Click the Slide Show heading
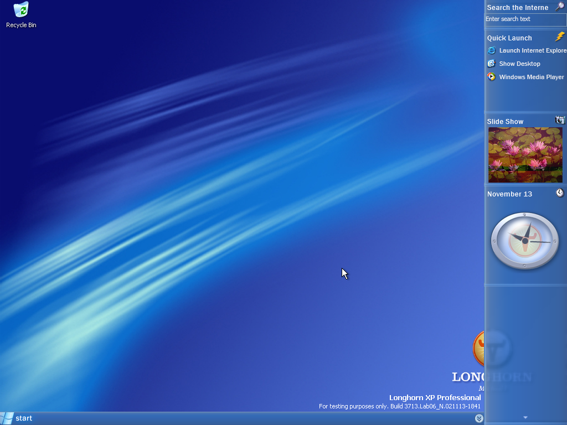 pyautogui.click(x=505, y=121)
